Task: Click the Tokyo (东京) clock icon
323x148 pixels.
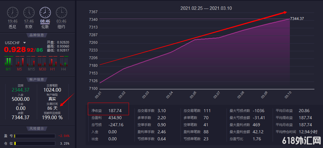Action: (29, 13)
